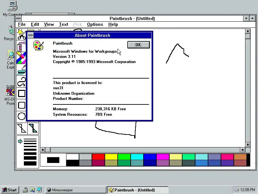This screenshot has height=194, width=258.
Task: Click the canvas horizontal scrollbar left arrow
Action: click(43, 150)
